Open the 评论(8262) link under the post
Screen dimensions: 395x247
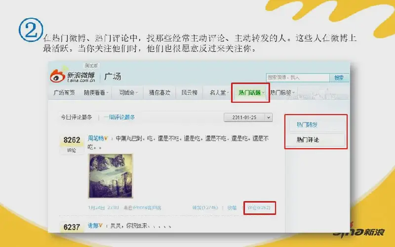click(259, 207)
